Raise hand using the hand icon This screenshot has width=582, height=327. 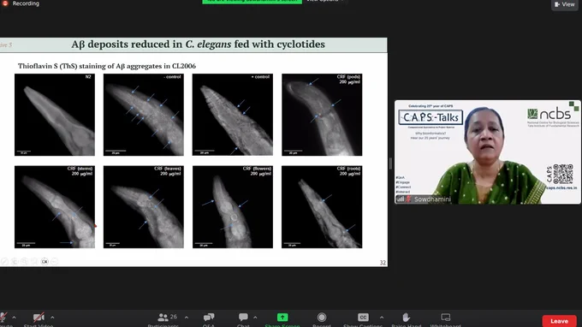click(406, 318)
